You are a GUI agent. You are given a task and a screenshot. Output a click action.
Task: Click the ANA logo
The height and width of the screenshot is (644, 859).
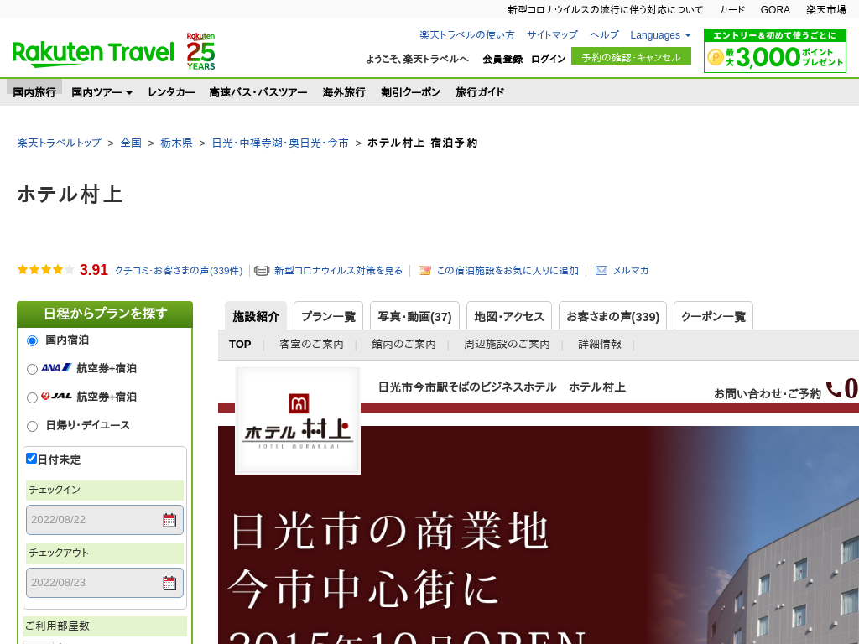point(56,367)
